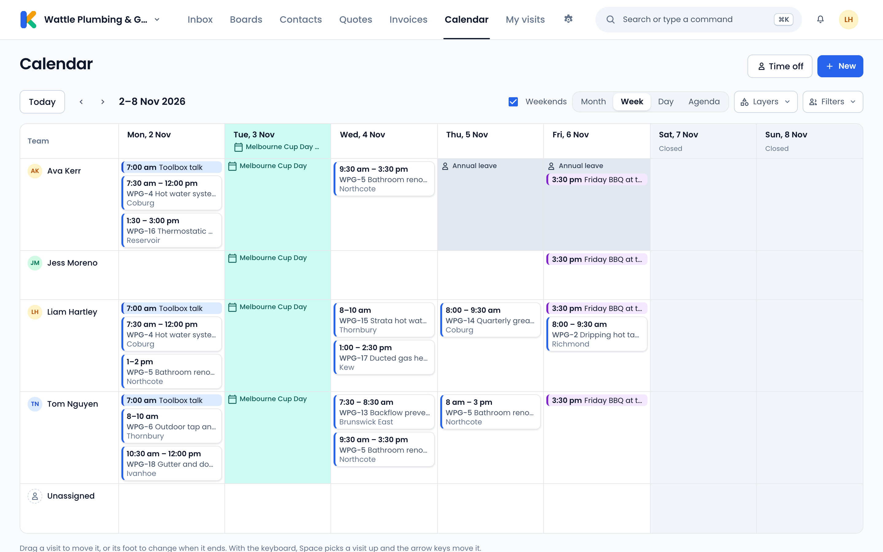Click the search magnifier icon

pos(610,19)
